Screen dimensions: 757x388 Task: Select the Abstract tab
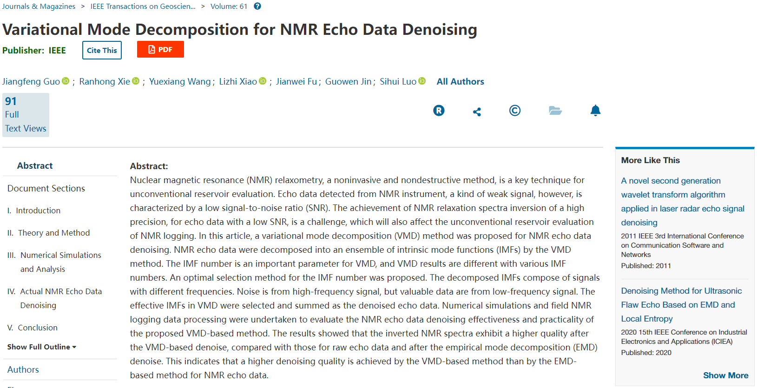(x=35, y=165)
